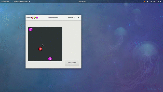163x92 pixels.
Task: Open the Five-or-more-vala app menu
Action: pos(21,2)
